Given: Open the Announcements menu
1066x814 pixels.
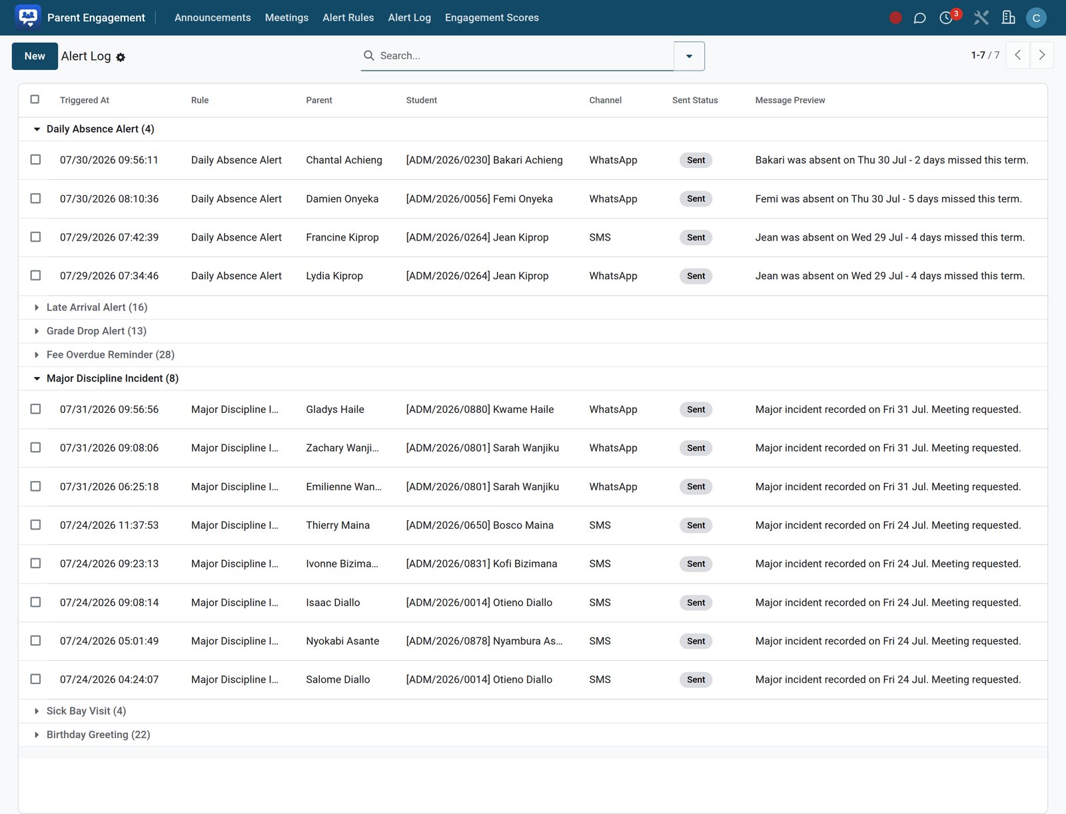Looking at the screenshot, I should tap(213, 18).
